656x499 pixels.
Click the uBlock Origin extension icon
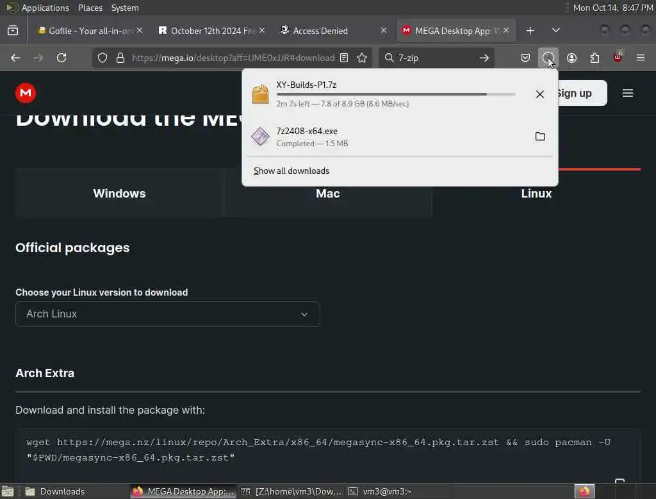click(x=618, y=57)
